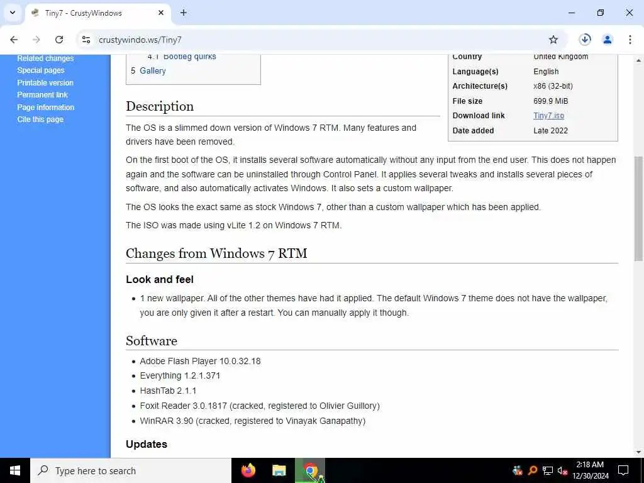The width and height of the screenshot is (644, 483).
Task: Click the File size value 699.9 MiB
Action: [551, 101]
